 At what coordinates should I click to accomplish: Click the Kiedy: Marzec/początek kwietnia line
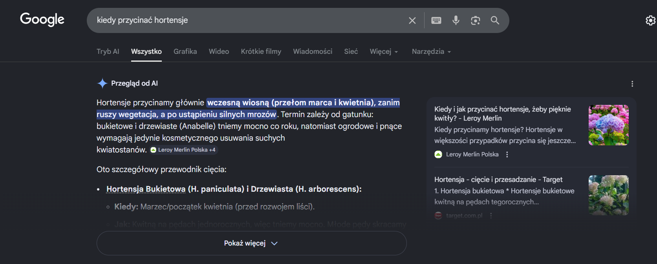(214, 207)
